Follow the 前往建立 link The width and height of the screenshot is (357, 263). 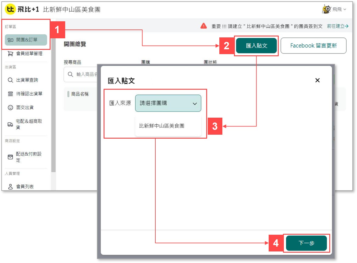[x=338, y=26]
